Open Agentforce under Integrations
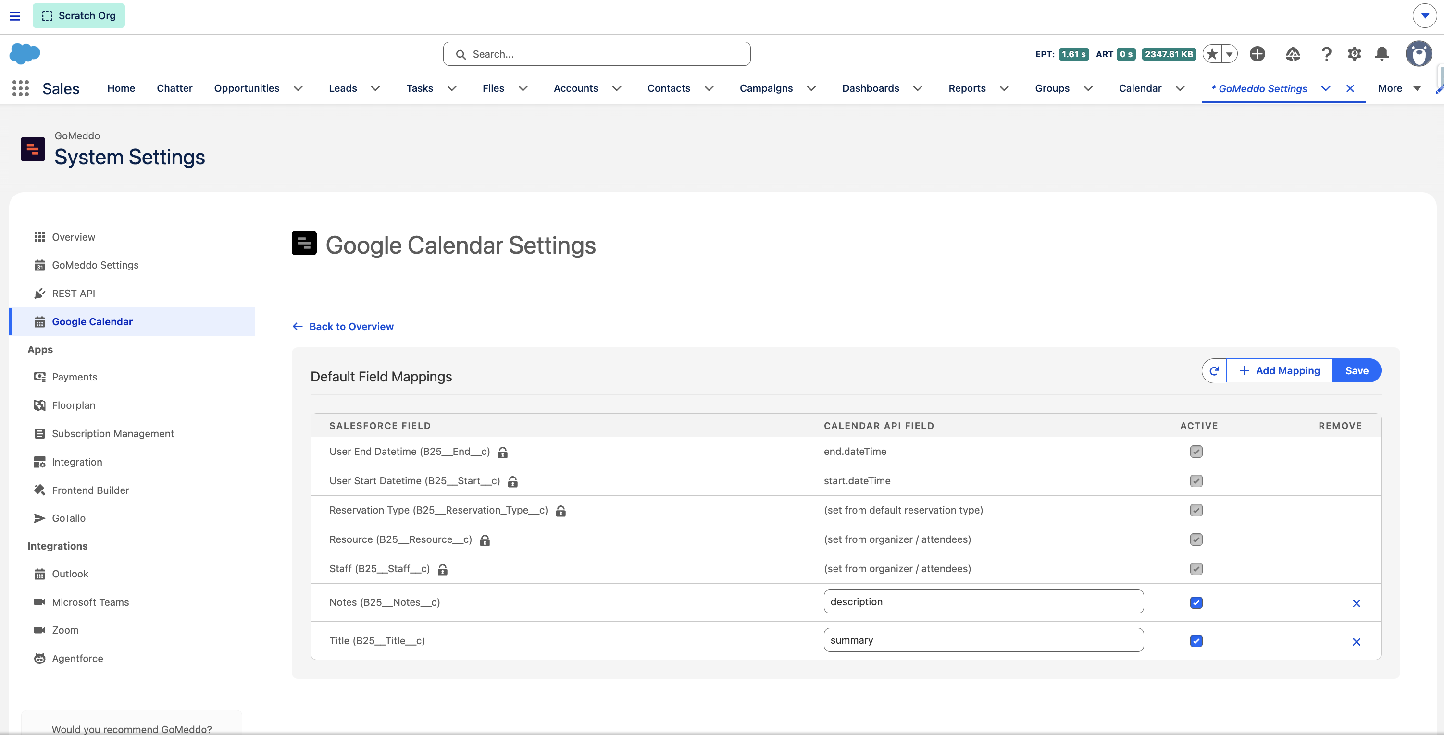 (77, 658)
